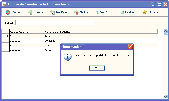Viewport: 169px width, 101px height.
Task: Click the Modificar notepad icon
Action: pyautogui.click(x=52, y=12)
